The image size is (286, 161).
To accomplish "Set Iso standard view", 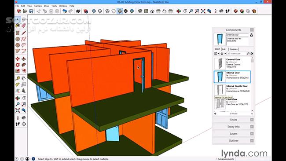I will tap(140, 11).
